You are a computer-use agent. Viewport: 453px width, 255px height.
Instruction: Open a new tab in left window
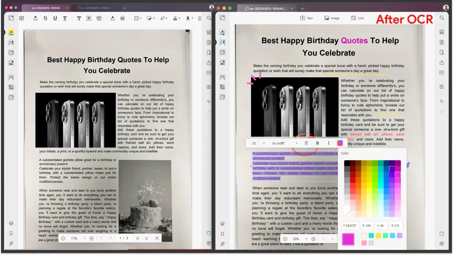pos(125,8)
